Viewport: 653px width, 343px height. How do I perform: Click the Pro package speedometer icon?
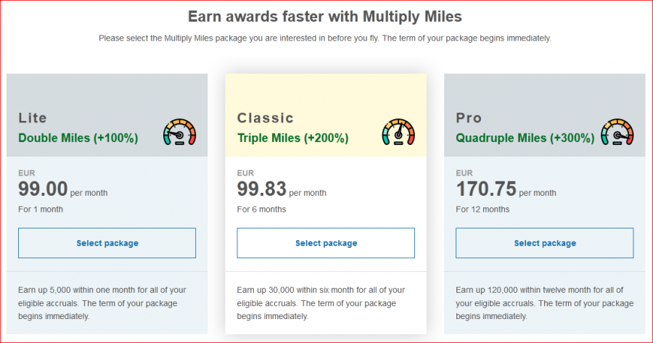pyautogui.click(x=617, y=132)
